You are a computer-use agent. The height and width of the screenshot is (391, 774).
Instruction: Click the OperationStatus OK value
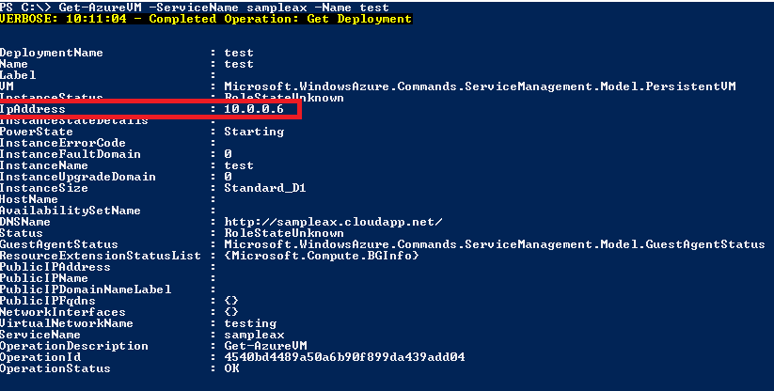tap(231, 368)
